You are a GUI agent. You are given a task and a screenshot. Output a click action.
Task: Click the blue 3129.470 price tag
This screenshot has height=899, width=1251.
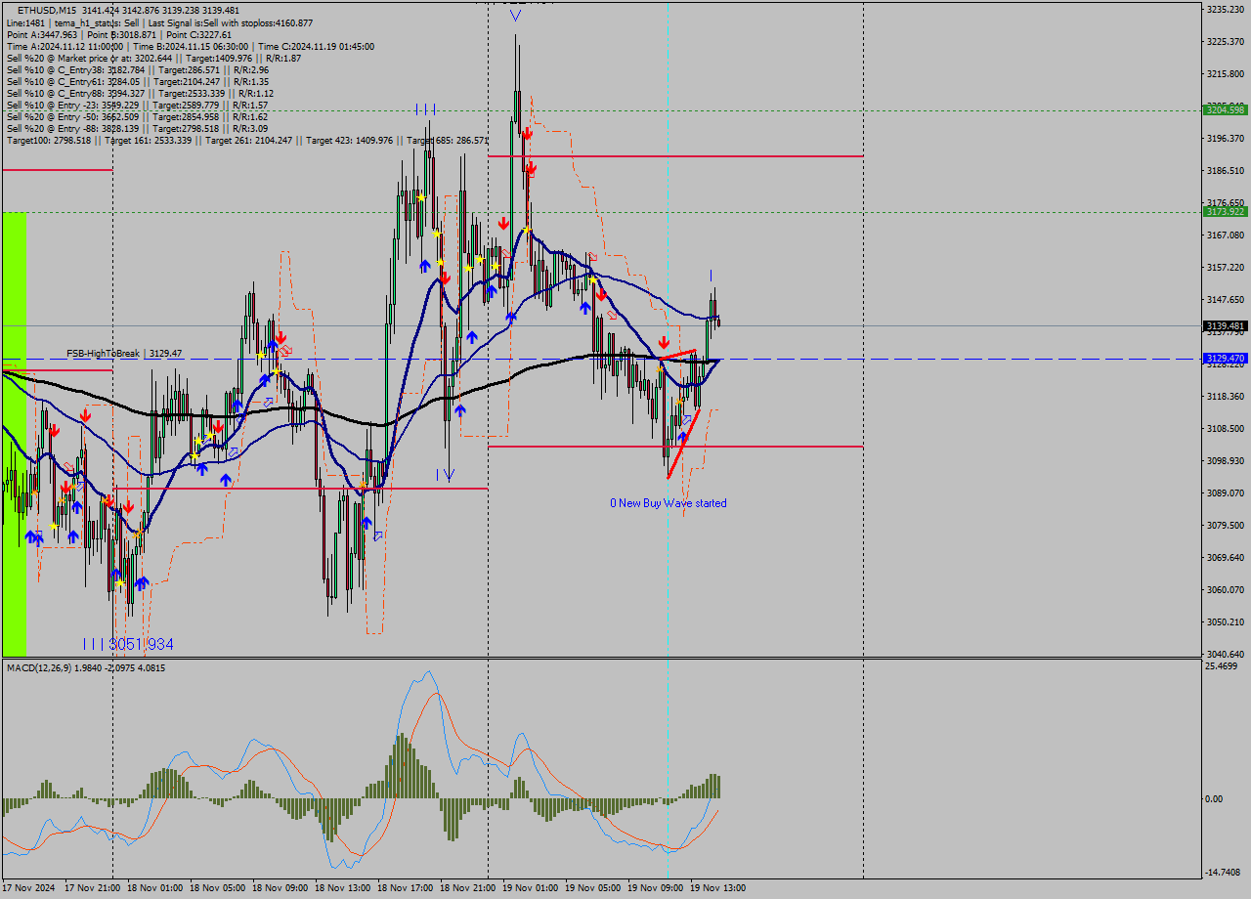[1226, 359]
